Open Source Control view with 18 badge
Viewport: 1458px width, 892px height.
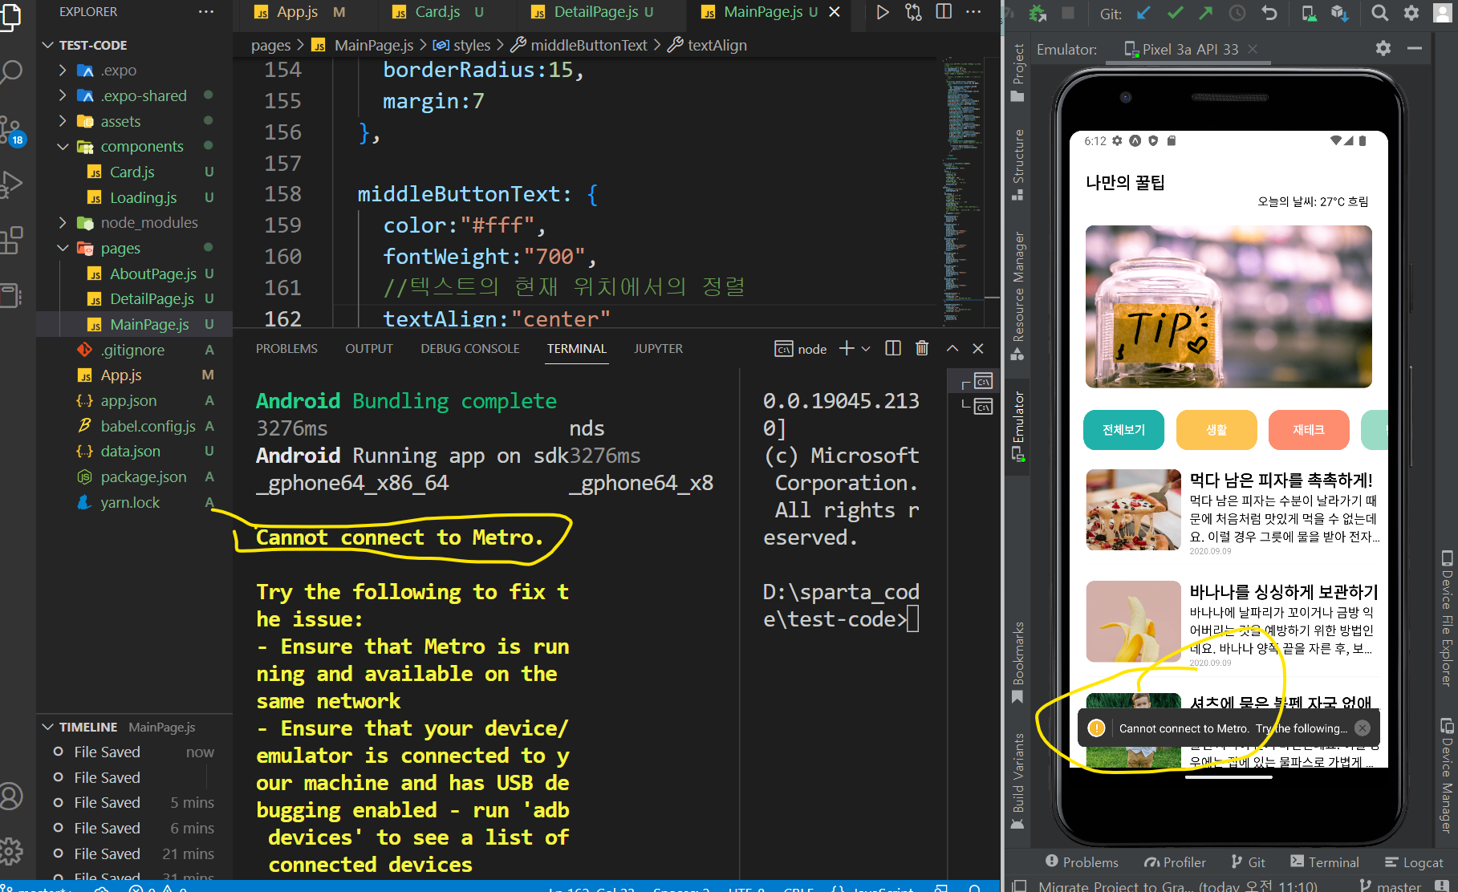click(12, 131)
